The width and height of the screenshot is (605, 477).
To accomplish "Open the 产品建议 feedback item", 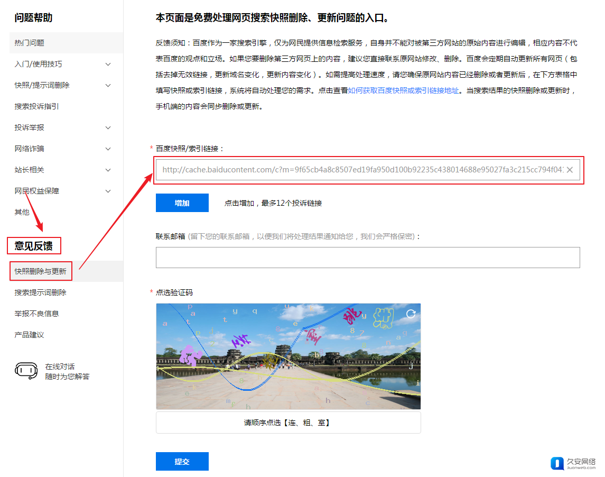I will [x=29, y=335].
